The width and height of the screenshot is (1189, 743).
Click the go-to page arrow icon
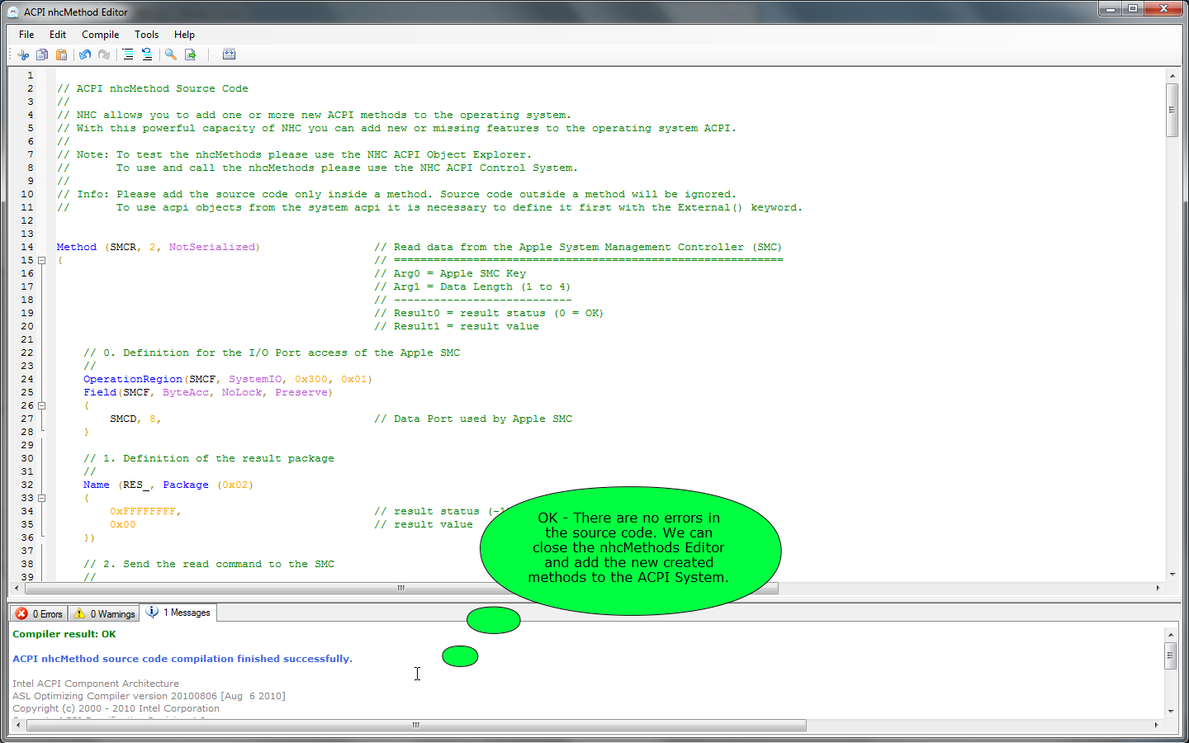(191, 54)
